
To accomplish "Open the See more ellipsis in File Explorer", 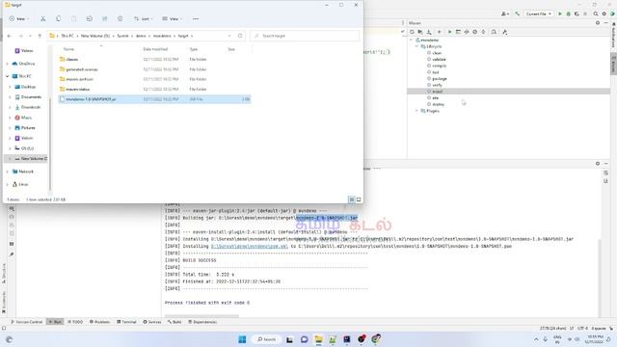I will coord(196,19).
